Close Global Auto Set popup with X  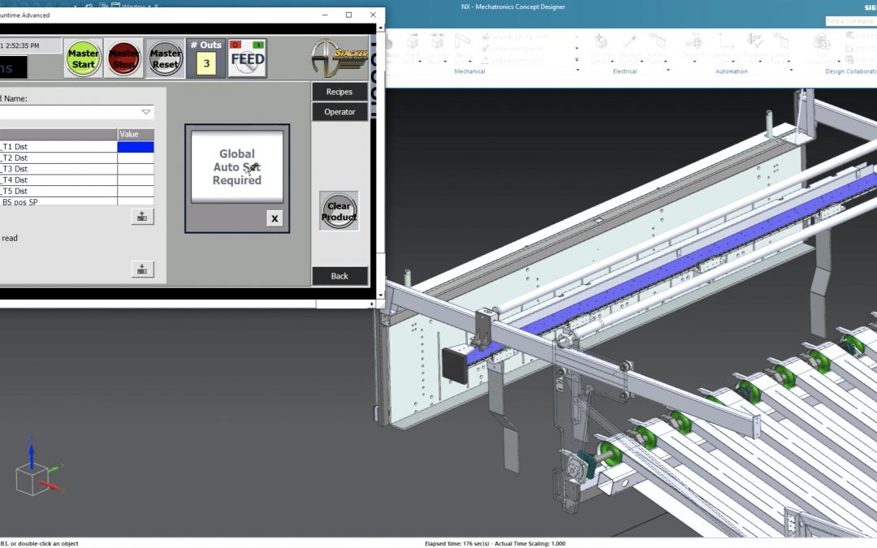click(274, 218)
